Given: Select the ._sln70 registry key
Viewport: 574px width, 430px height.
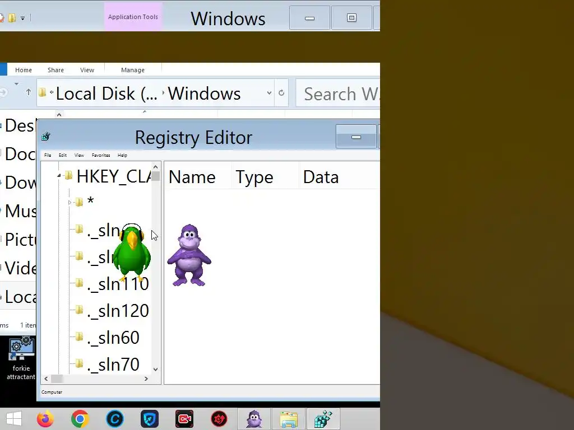Looking at the screenshot, I should (x=113, y=364).
